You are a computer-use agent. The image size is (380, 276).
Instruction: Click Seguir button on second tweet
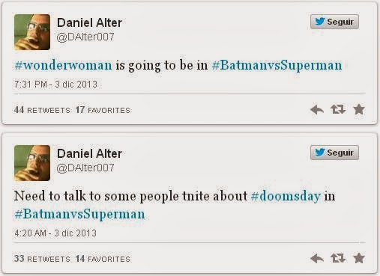pos(334,153)
